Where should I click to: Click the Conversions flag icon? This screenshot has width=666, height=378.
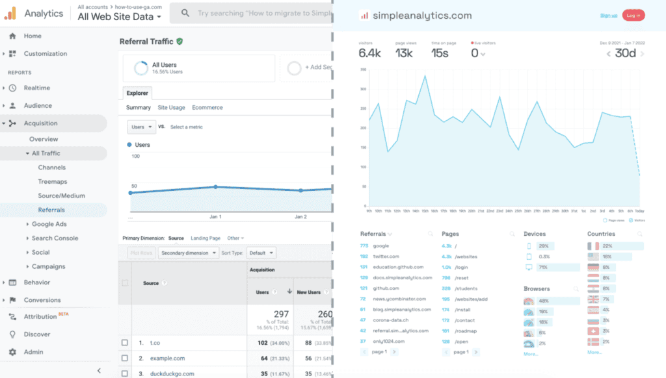click(x=12, y=300)
